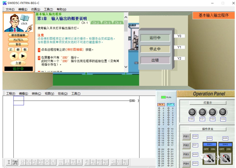Open the 仿真(S) menu
Viewport: 236px width, 168px height.
point(36,9)
